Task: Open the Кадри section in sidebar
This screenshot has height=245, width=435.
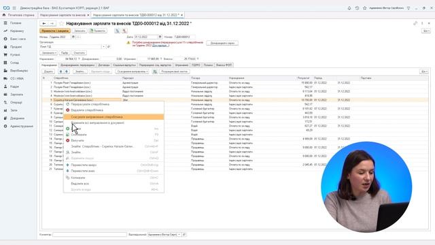Action: (x=14, y=86)
